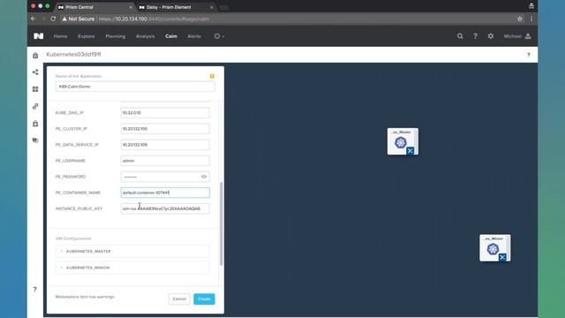
Task: Edit the PE_CLUSTER_IP field
Action: coord(165,129)
